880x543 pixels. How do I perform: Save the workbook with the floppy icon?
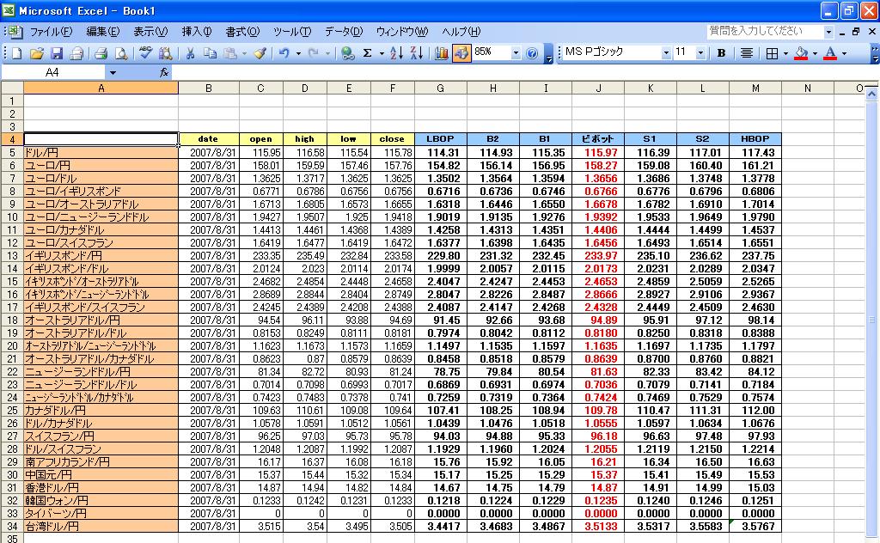56,53
